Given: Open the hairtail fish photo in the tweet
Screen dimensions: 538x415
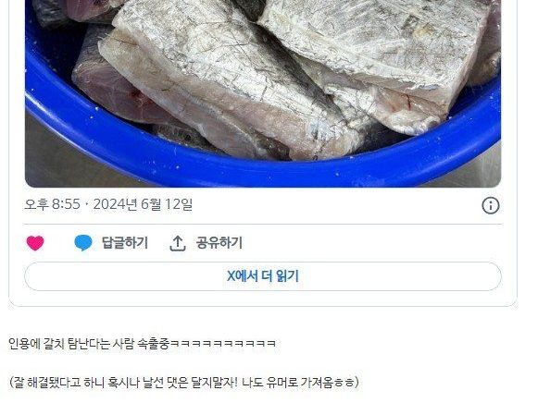Looking at the screenshot, I should (x=263, y=93).
